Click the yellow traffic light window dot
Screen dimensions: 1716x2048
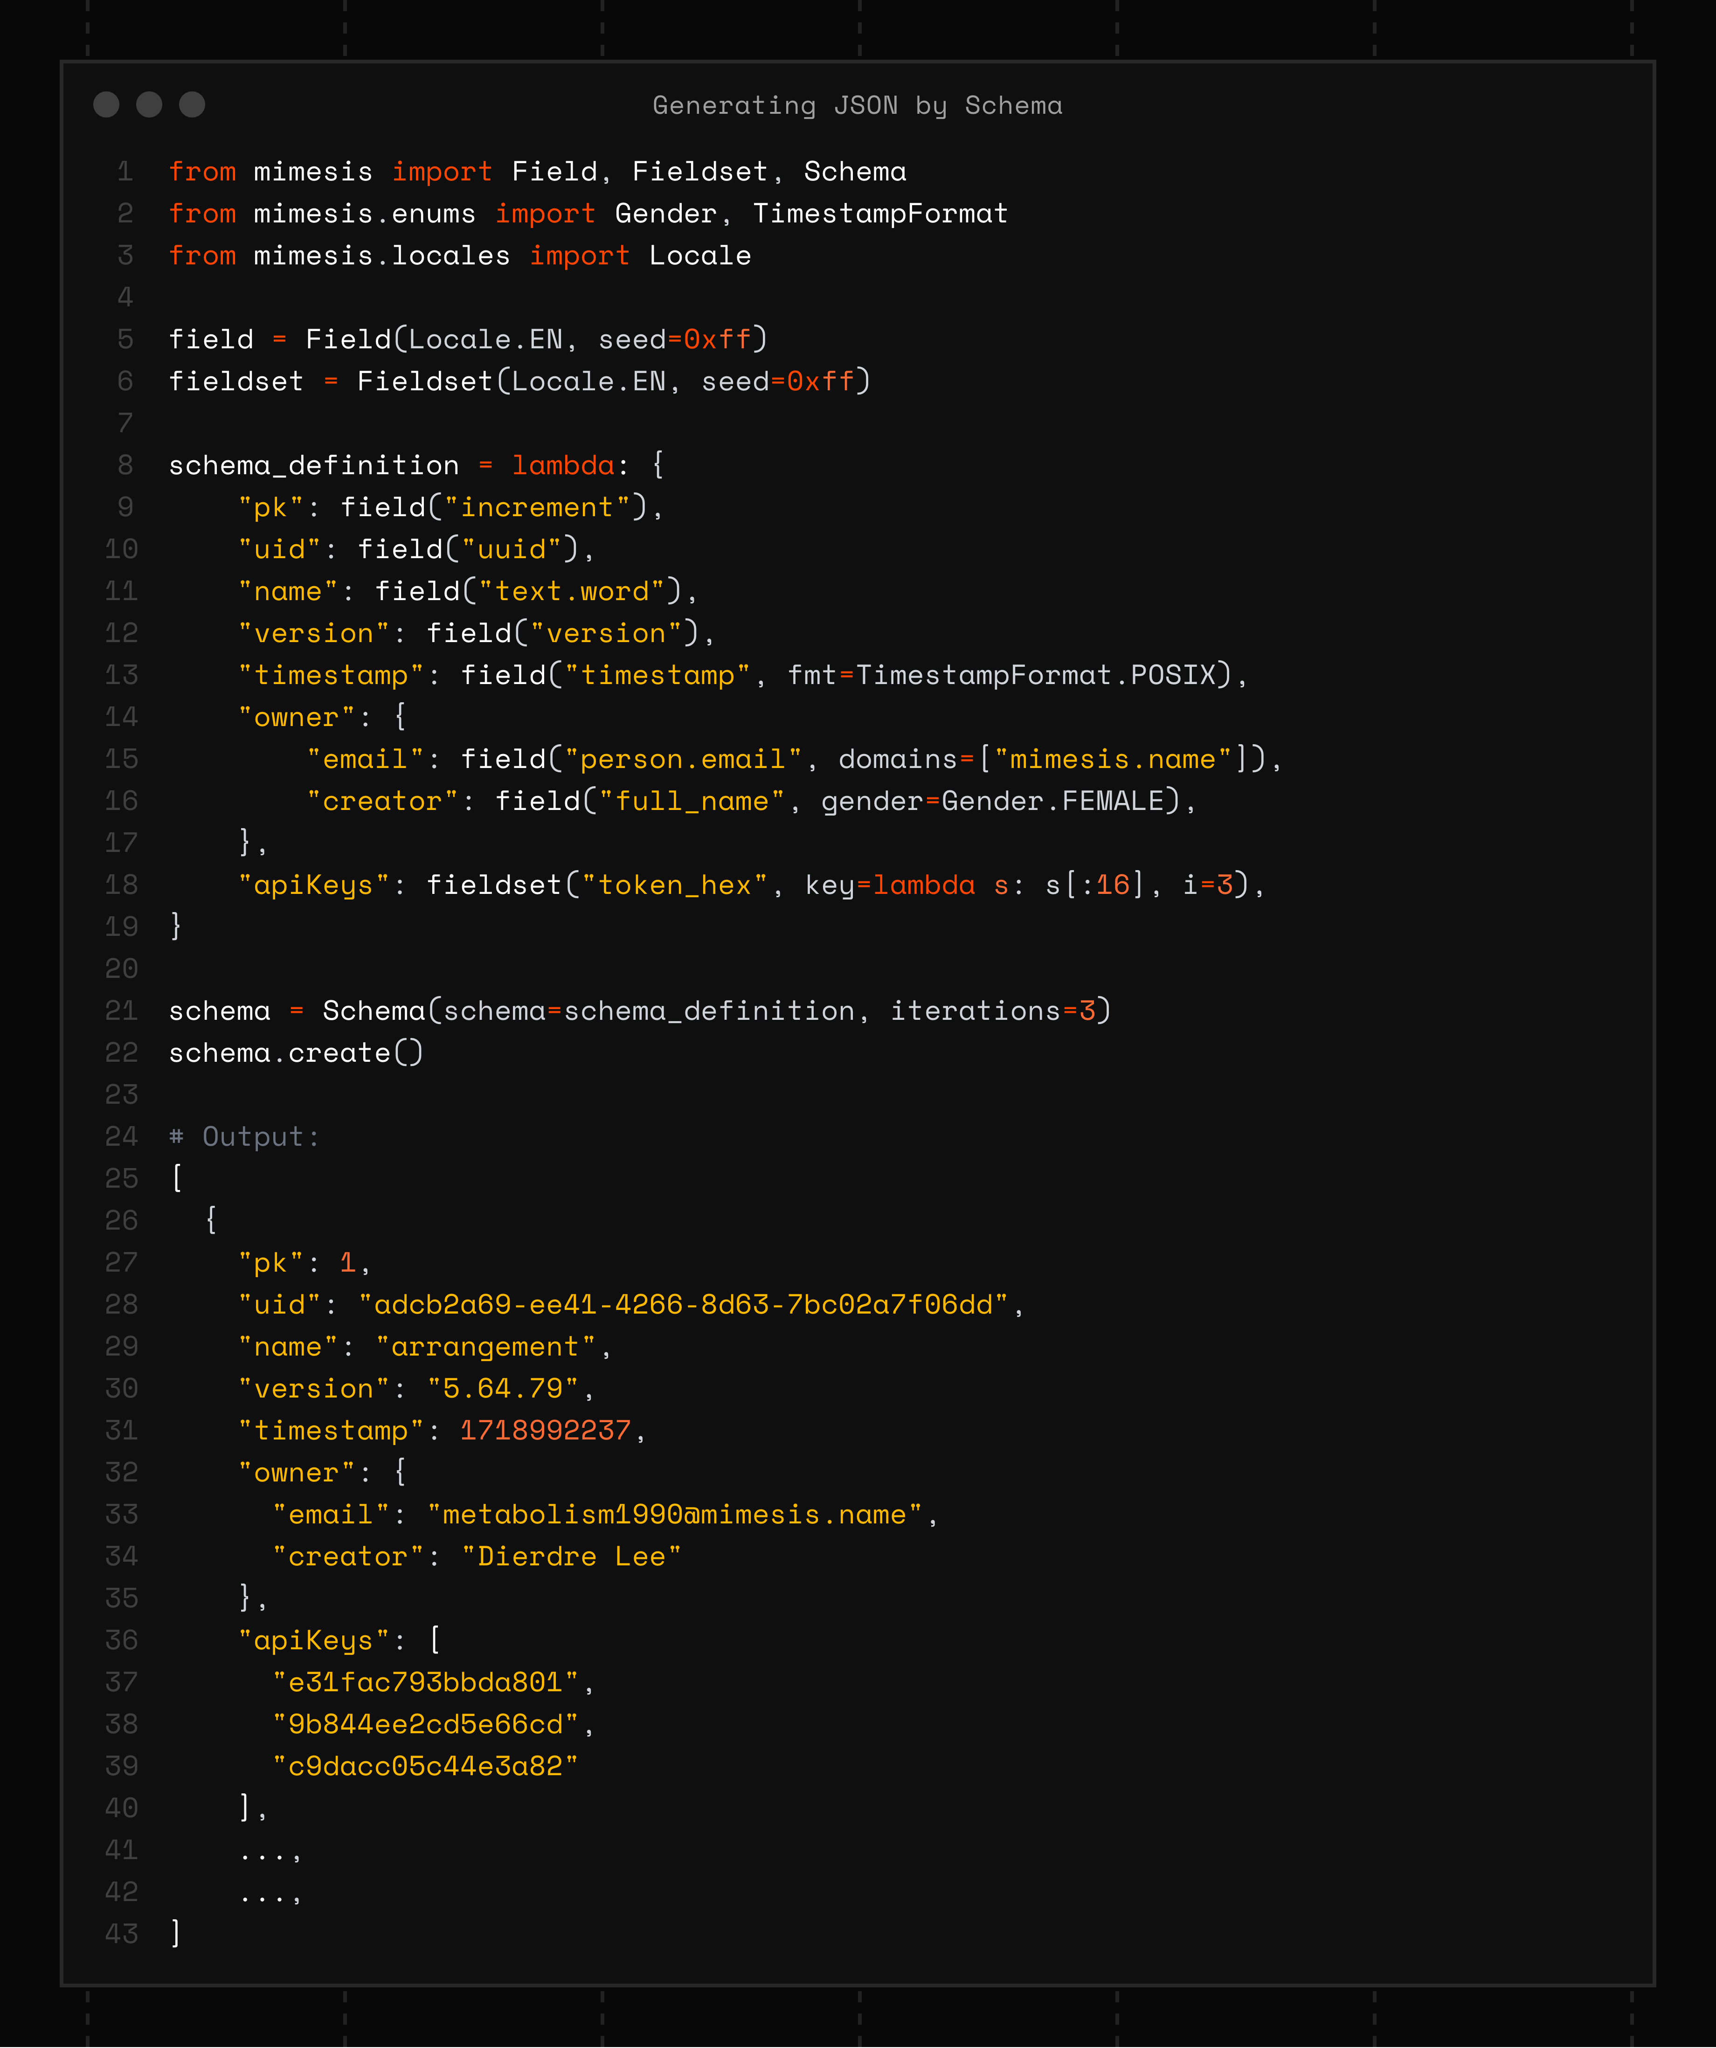[x=148, y=104]
